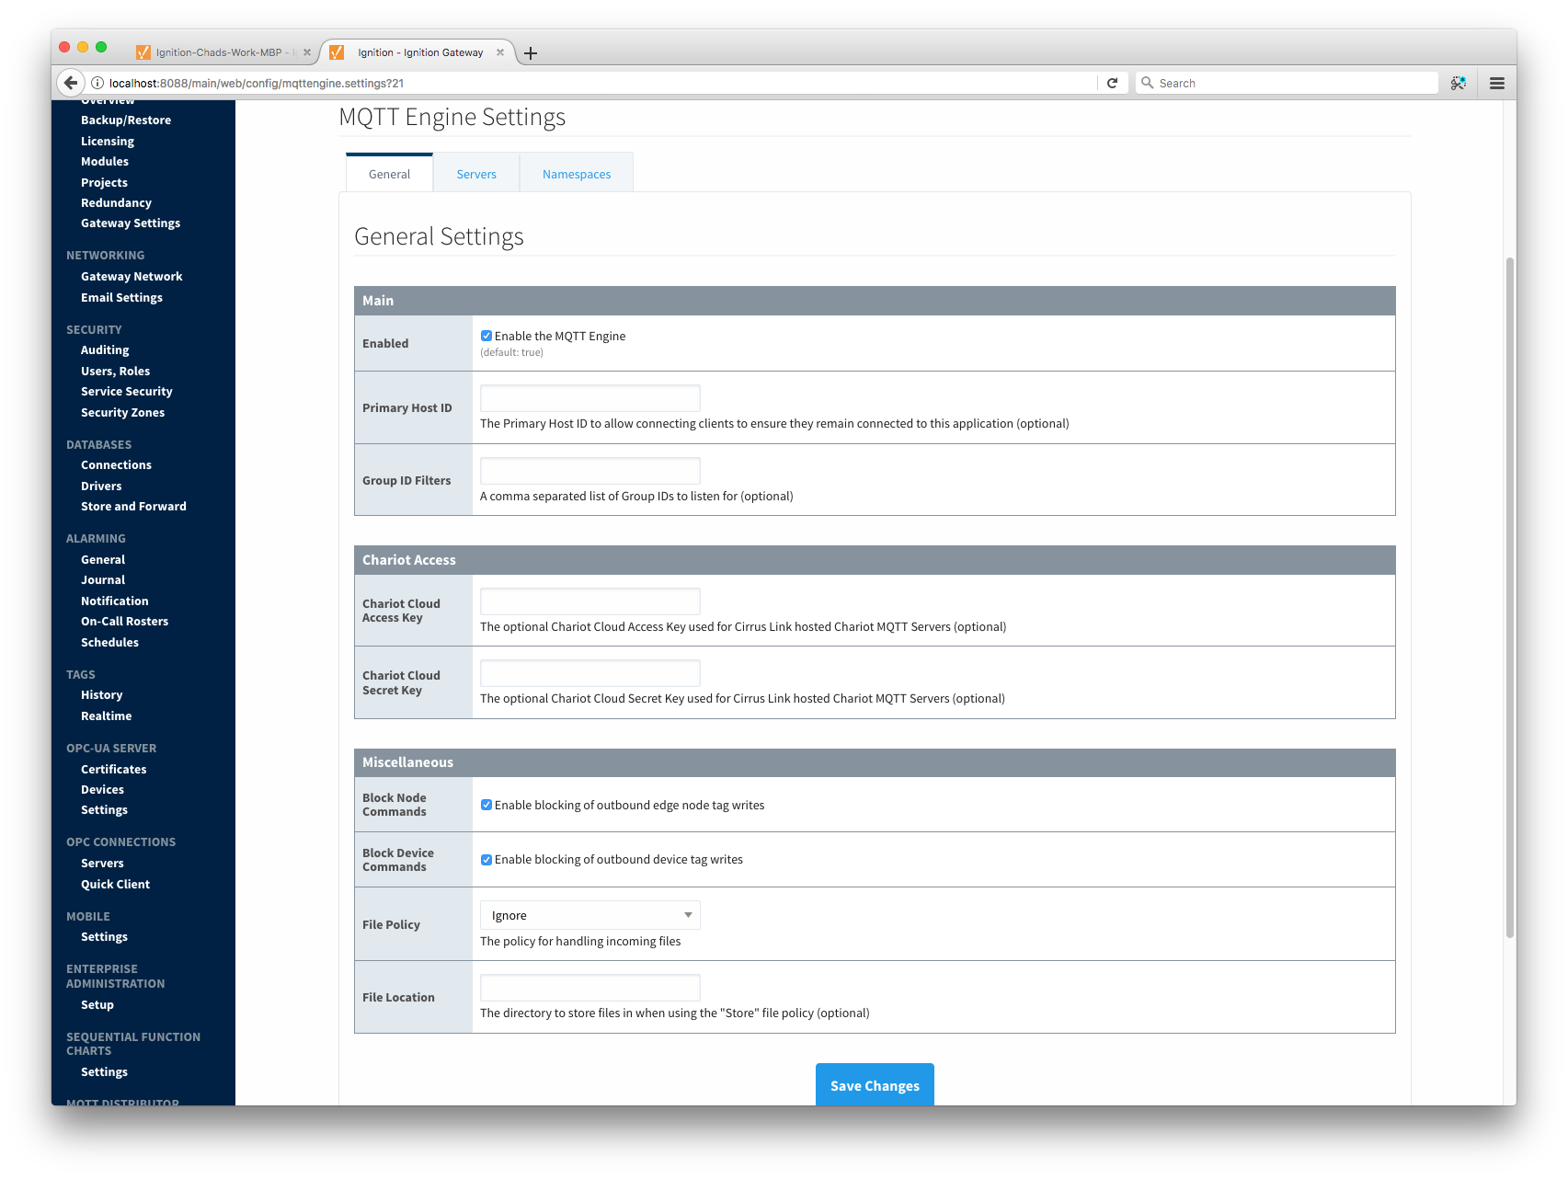This screenshot has height=1179, width=1568.
Task: Toggle blocking of outbound device tag writes
Action: pos(486,860)
